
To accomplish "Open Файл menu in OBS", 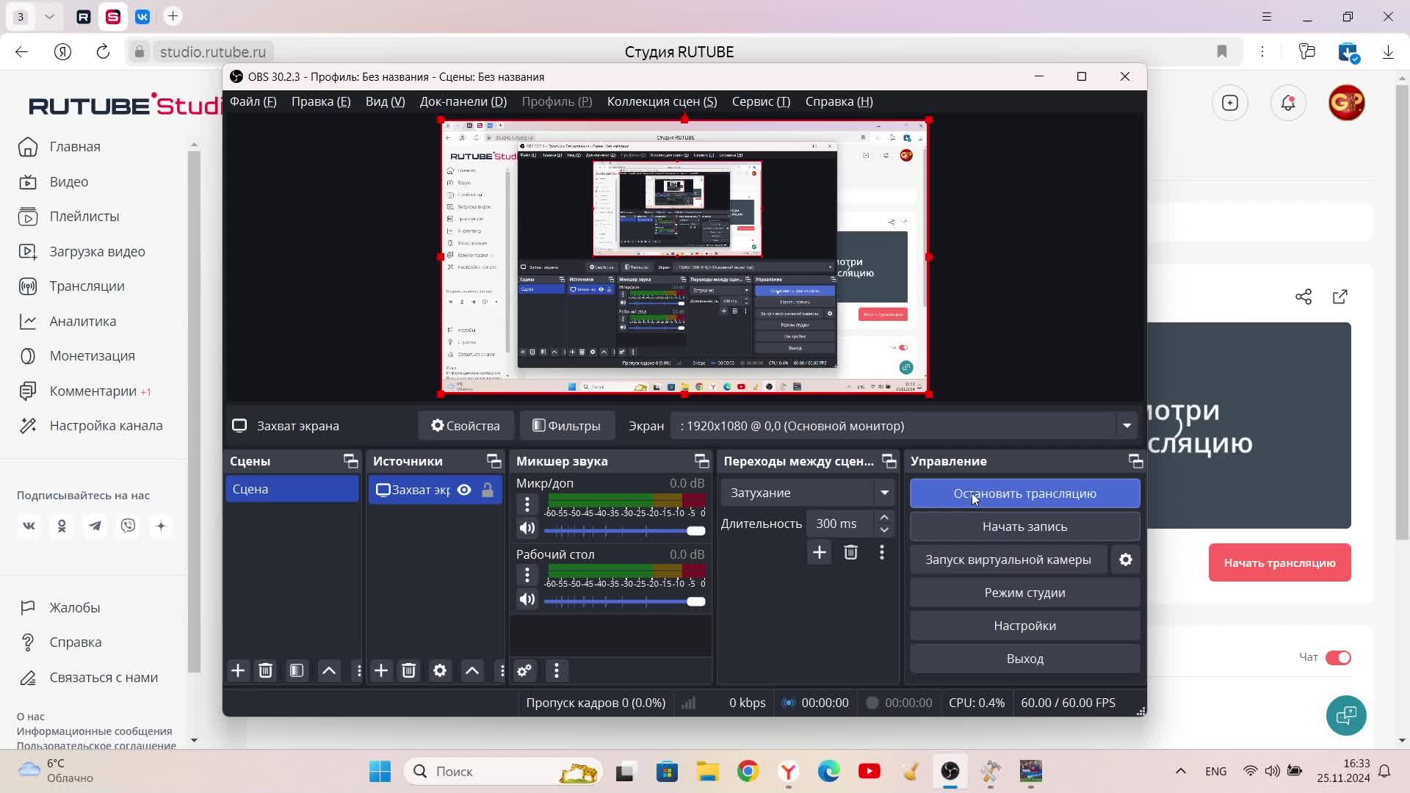I will [x=253, y=101].
